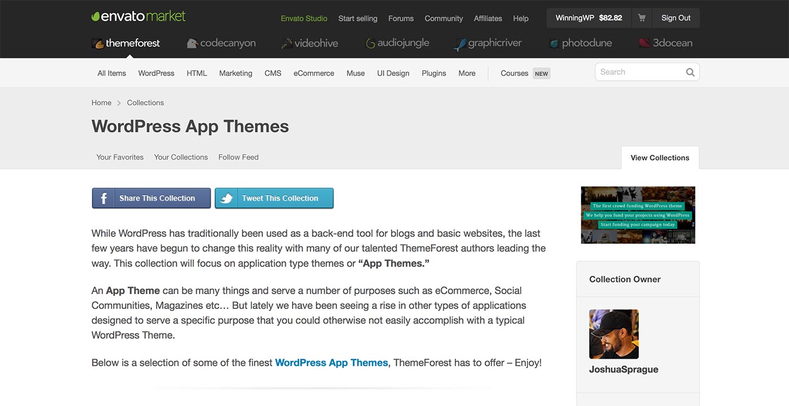
Task: Click the Twitter bird icon
Action: (227, 198)
